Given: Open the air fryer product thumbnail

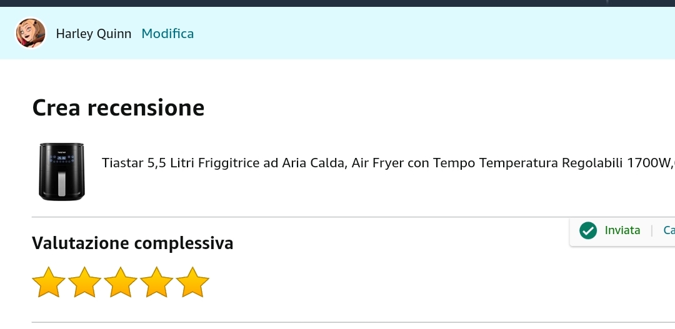Looking at the screenshot, I should [61, 171].
